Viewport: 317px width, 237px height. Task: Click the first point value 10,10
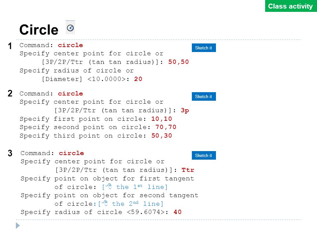tap(161, 119)
